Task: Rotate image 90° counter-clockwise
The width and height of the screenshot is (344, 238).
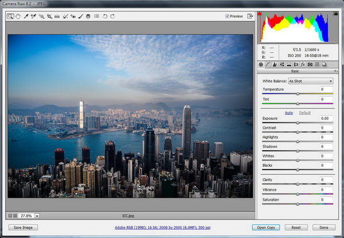Action: (104, 16)
